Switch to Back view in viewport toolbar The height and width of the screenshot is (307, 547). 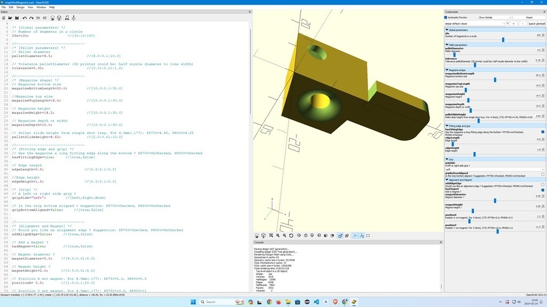pos(332,236)
